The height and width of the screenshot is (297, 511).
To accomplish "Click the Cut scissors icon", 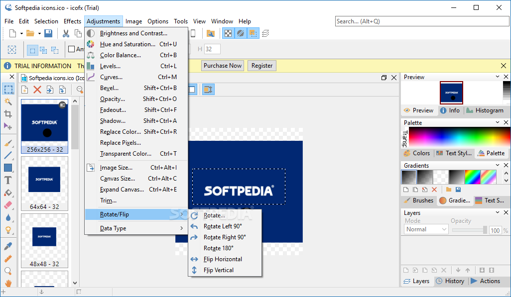I will [x=66, y=33].
